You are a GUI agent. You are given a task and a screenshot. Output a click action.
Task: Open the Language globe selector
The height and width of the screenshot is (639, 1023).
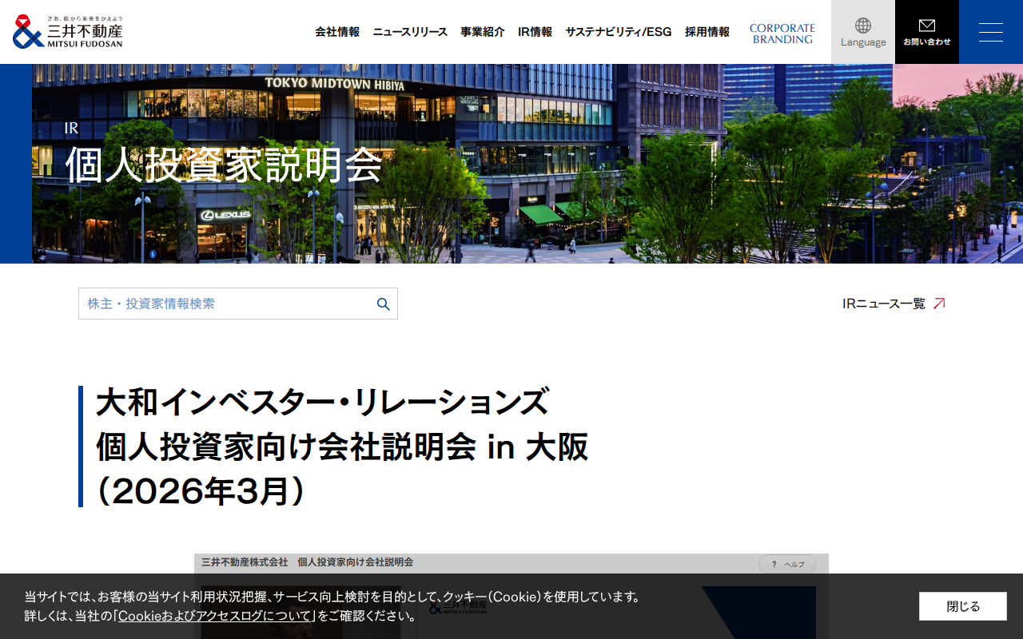click(863, 32)
